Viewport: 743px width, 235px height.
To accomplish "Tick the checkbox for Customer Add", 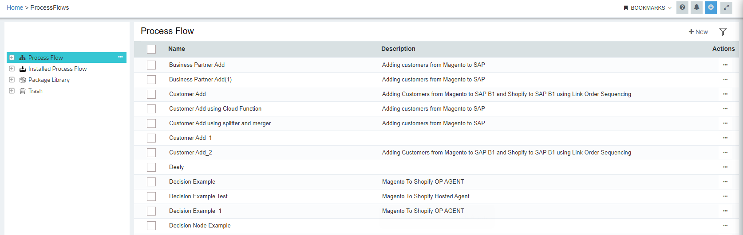I will click(x=151, y=94).
